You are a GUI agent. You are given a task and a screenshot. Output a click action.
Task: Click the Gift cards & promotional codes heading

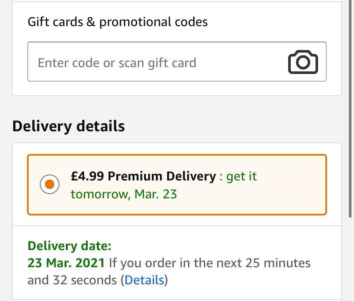pyautogui.click(x=117, y=22)
